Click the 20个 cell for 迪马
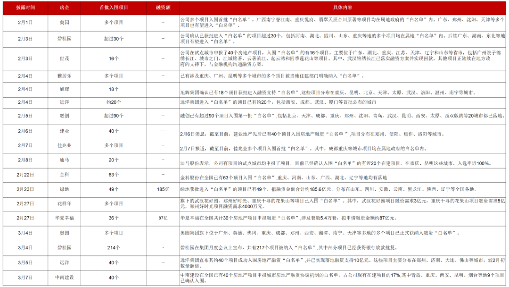 (114, 160)
